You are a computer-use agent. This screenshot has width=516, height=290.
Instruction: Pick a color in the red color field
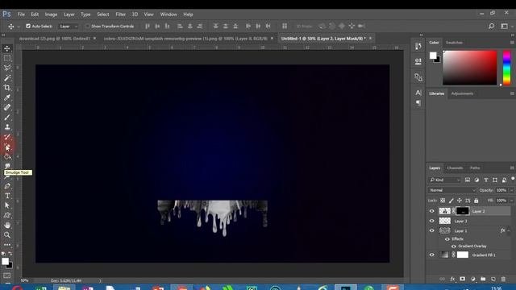tap(469, 68)
